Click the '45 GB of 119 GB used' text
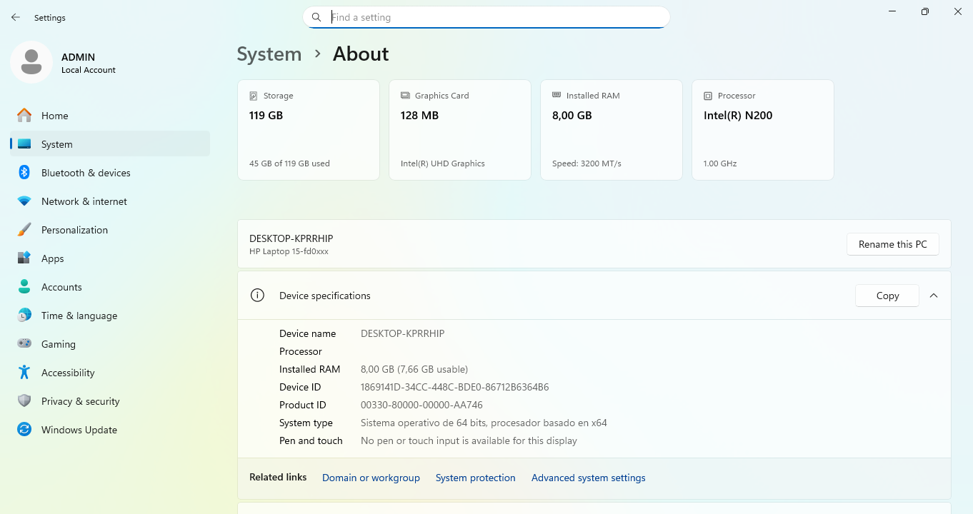 click(289, 163)
